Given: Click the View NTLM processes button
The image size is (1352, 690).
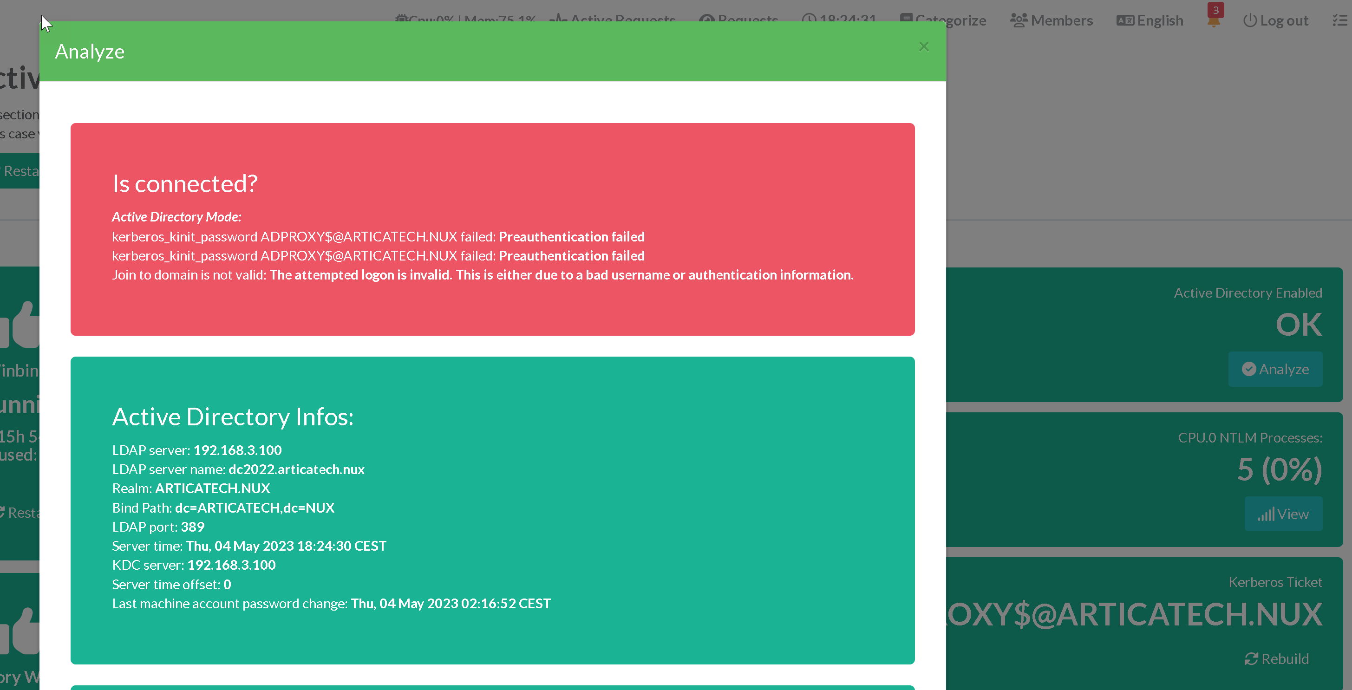Looking at the screenshot, I should pos(1283,514).
